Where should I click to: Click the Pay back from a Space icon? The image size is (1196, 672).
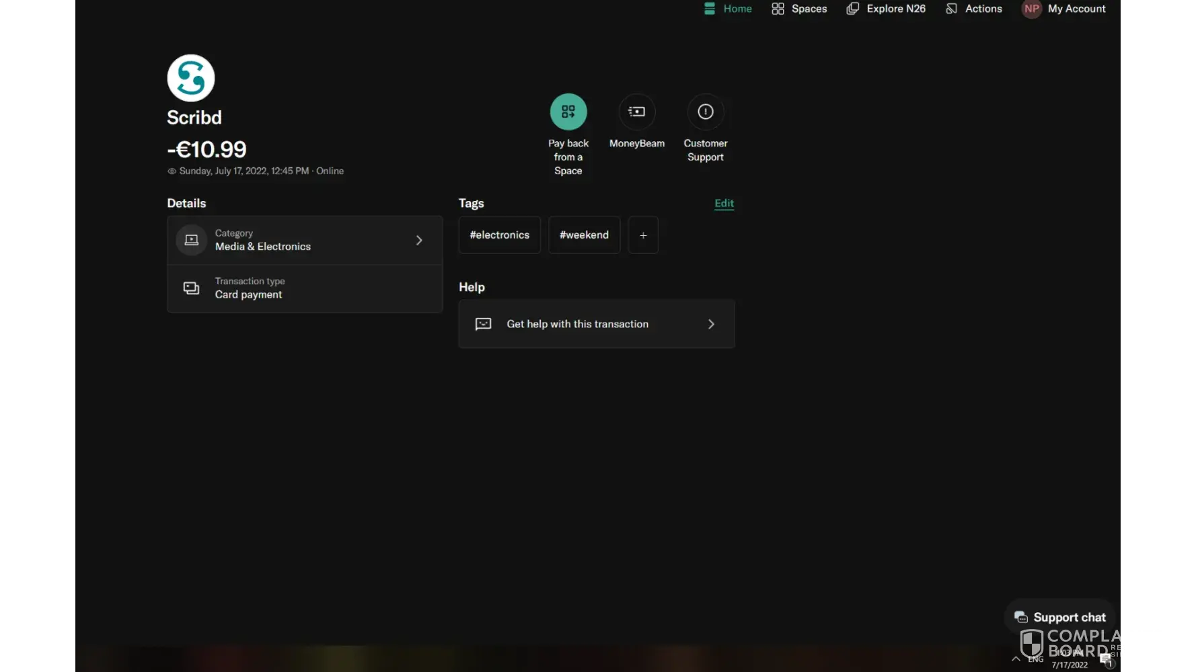[x=568, y=112]
